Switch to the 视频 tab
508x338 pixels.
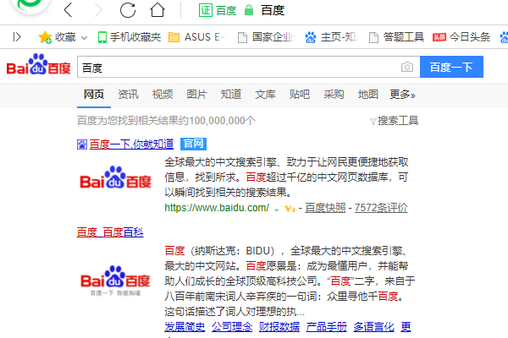pos(163,94)
